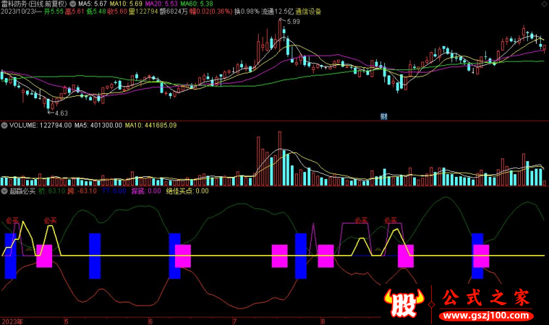Click the high price 高5.61
The image size is (549, 325).
point(75,12)
